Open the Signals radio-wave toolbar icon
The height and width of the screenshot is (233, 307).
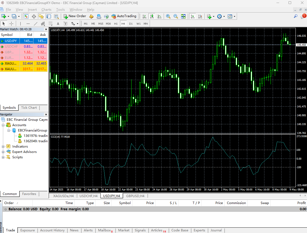click(106, 16)
